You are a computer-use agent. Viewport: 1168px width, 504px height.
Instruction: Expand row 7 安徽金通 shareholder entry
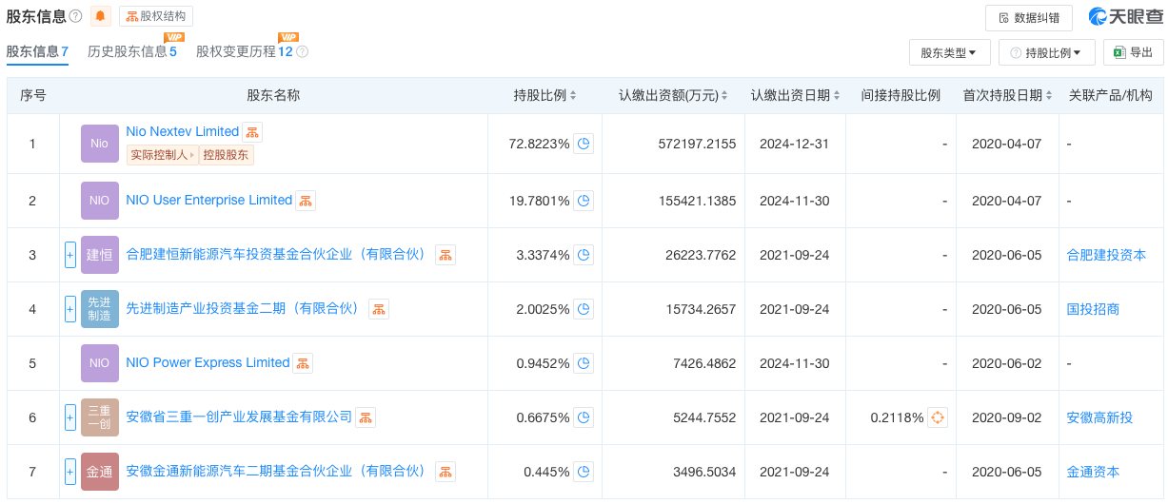(70, 472)
